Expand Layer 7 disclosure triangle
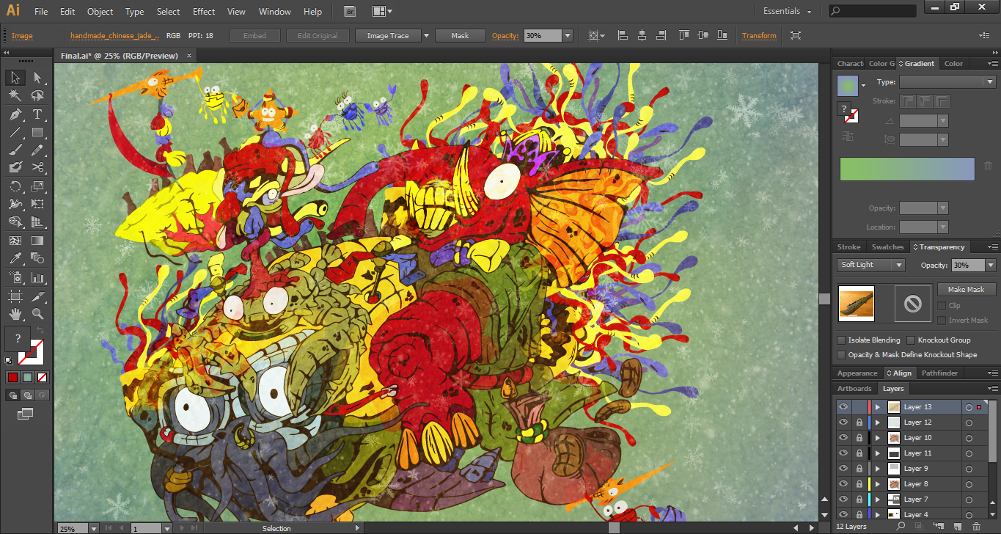 pos(877,500)
